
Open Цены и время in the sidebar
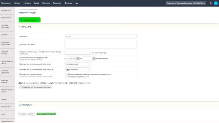[7, 18]
